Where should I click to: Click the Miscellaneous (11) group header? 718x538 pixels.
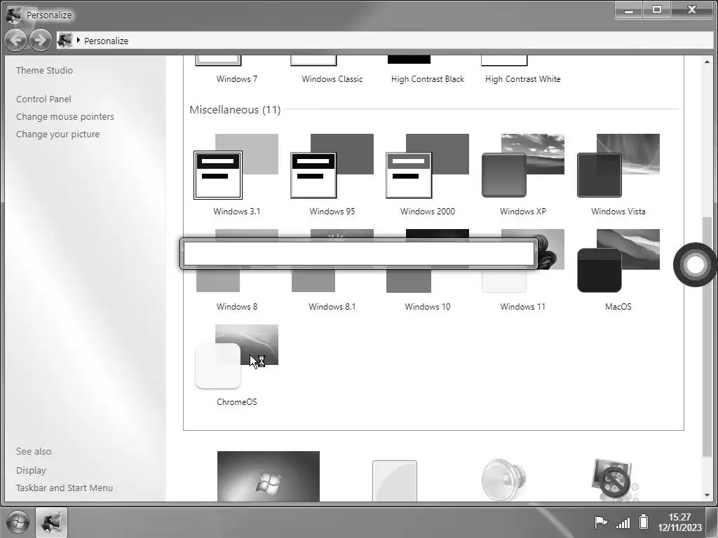tap(235, 110)
